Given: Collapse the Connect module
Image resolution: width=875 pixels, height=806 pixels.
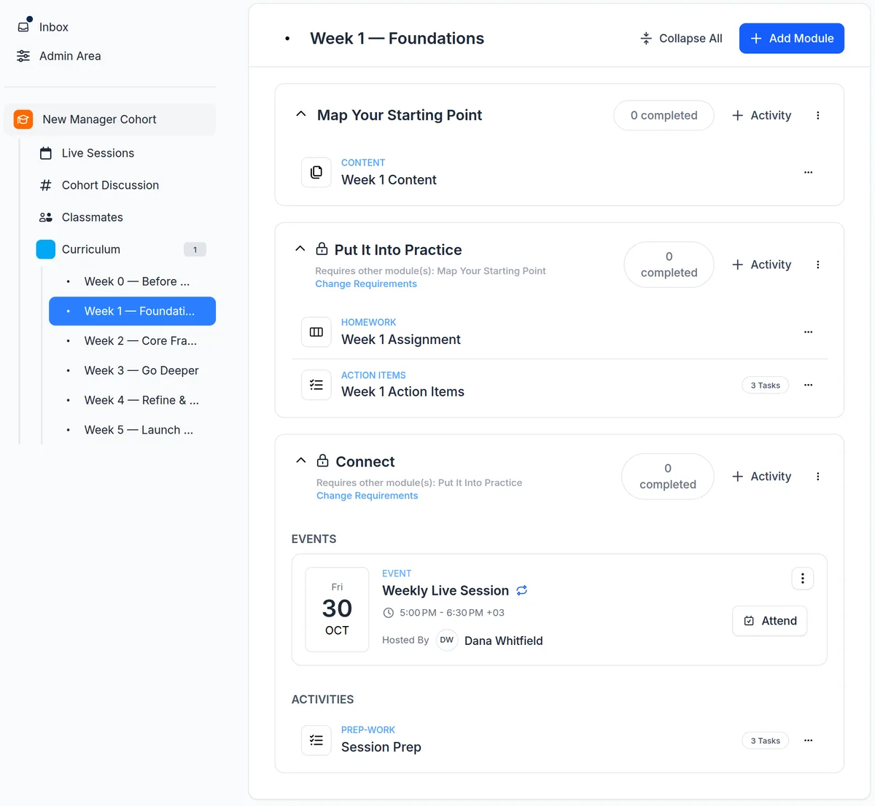Looking at the screenshot, I should coord(300,461).
